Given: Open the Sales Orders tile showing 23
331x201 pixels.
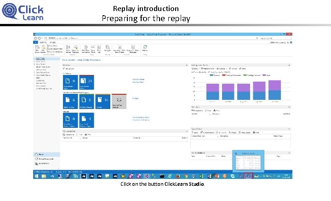Looking at the screenshot, I should [x=86, y=82].
